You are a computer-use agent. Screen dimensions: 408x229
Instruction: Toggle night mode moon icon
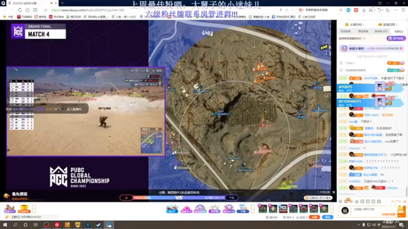pyautogui.click(x=388, y=10)
